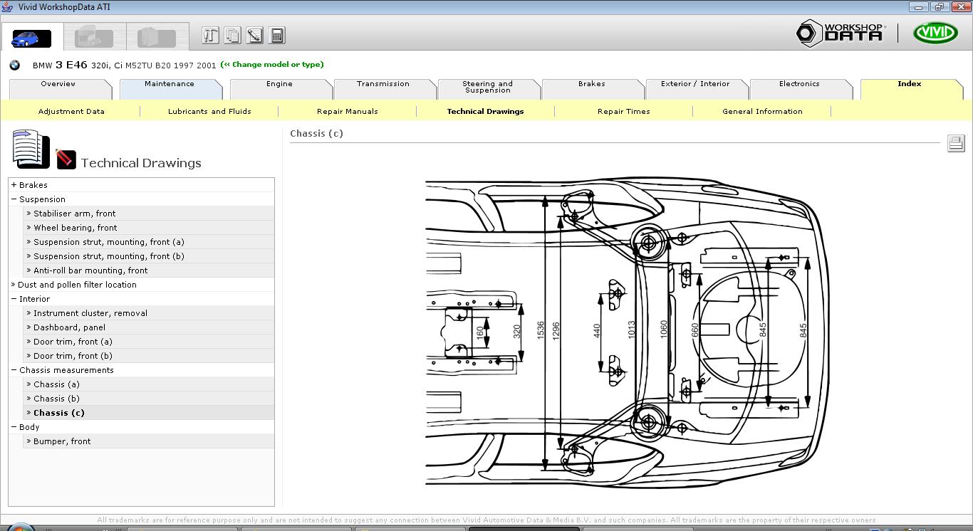
Task: Switch to the Engine tab
Action: pyautogui.click(x=279, y=84)
